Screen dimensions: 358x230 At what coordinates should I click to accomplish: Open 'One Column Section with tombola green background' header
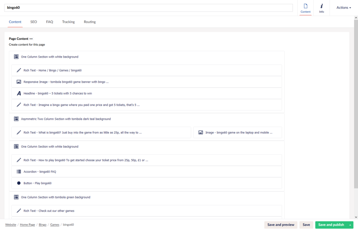coord(147,197)
